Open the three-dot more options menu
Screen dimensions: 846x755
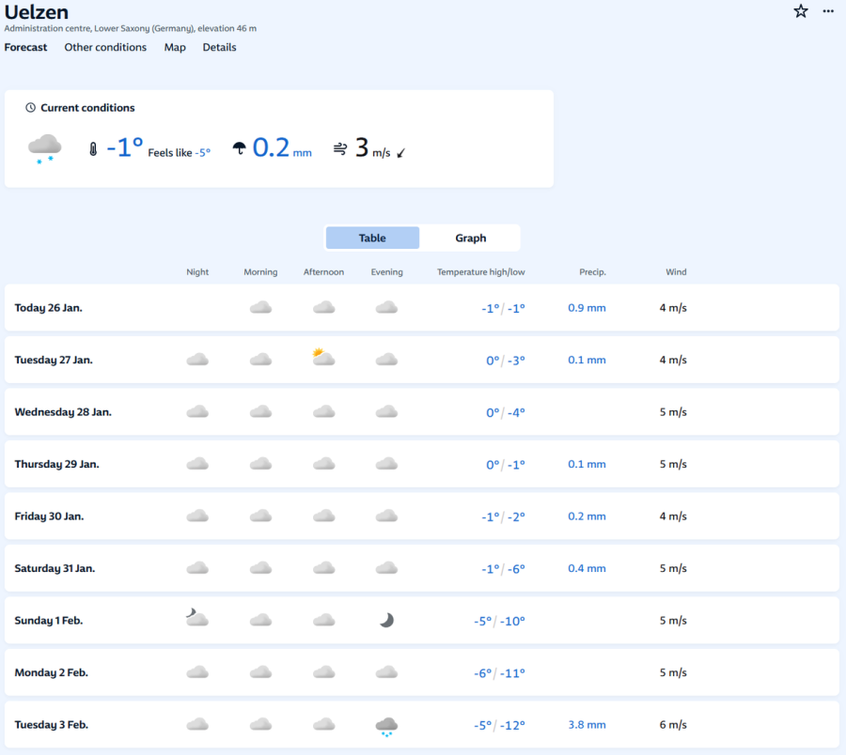coord(828,11)
